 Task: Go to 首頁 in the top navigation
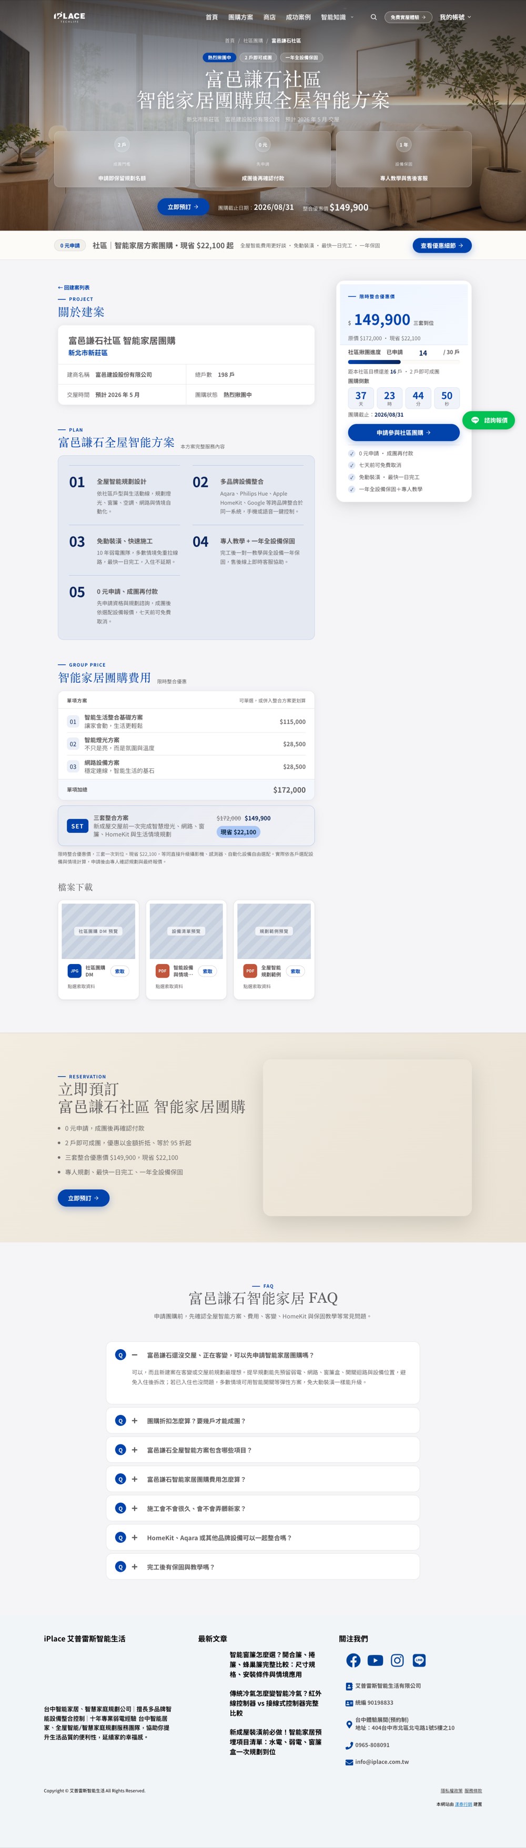[x=211, y=16]
